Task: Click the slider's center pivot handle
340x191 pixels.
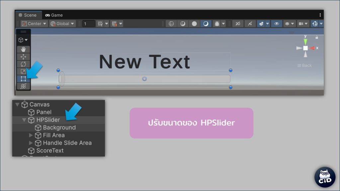Action: pyautogui.click(x=144, y=79)
